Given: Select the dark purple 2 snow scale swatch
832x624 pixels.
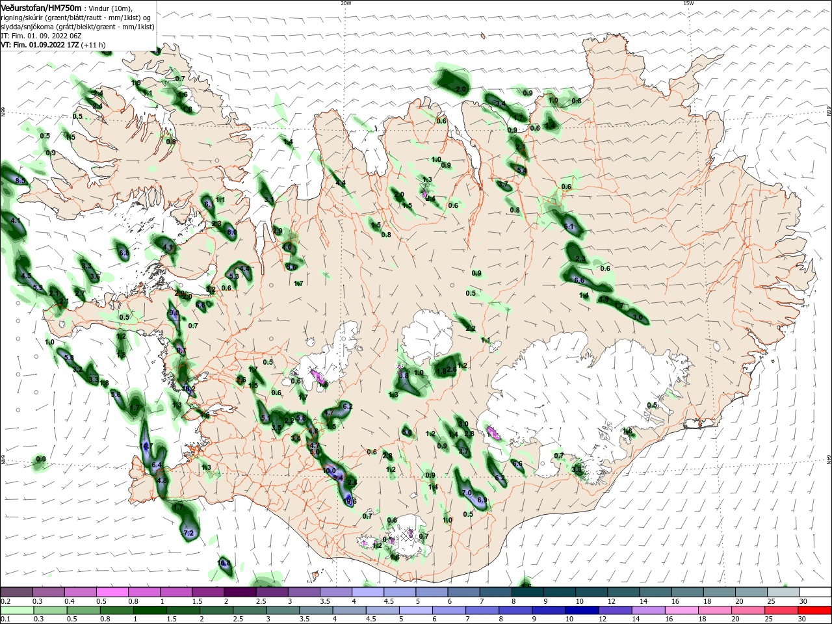Looking at the screenshot, I should coord(240,592).
